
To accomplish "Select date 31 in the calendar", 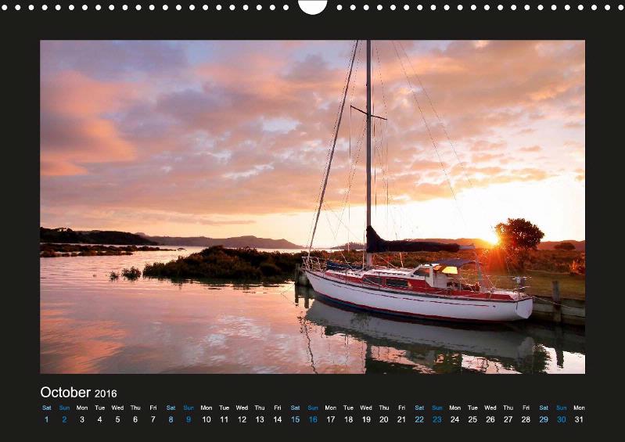I will coord(579,419).
